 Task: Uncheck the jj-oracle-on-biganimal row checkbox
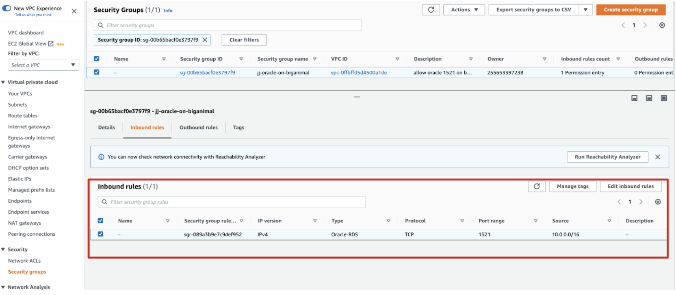point(96,72)
